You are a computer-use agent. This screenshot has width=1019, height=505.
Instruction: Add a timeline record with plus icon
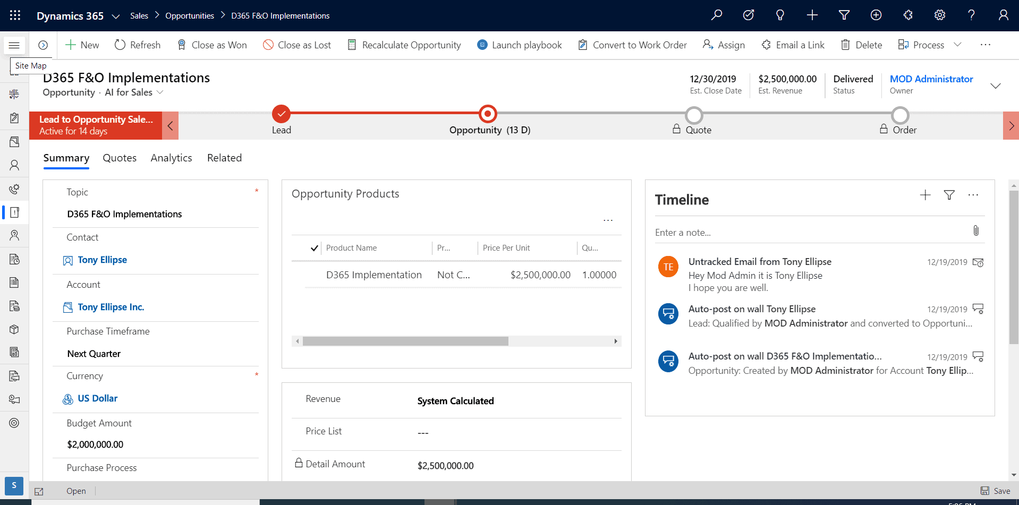tap(925, 195)
